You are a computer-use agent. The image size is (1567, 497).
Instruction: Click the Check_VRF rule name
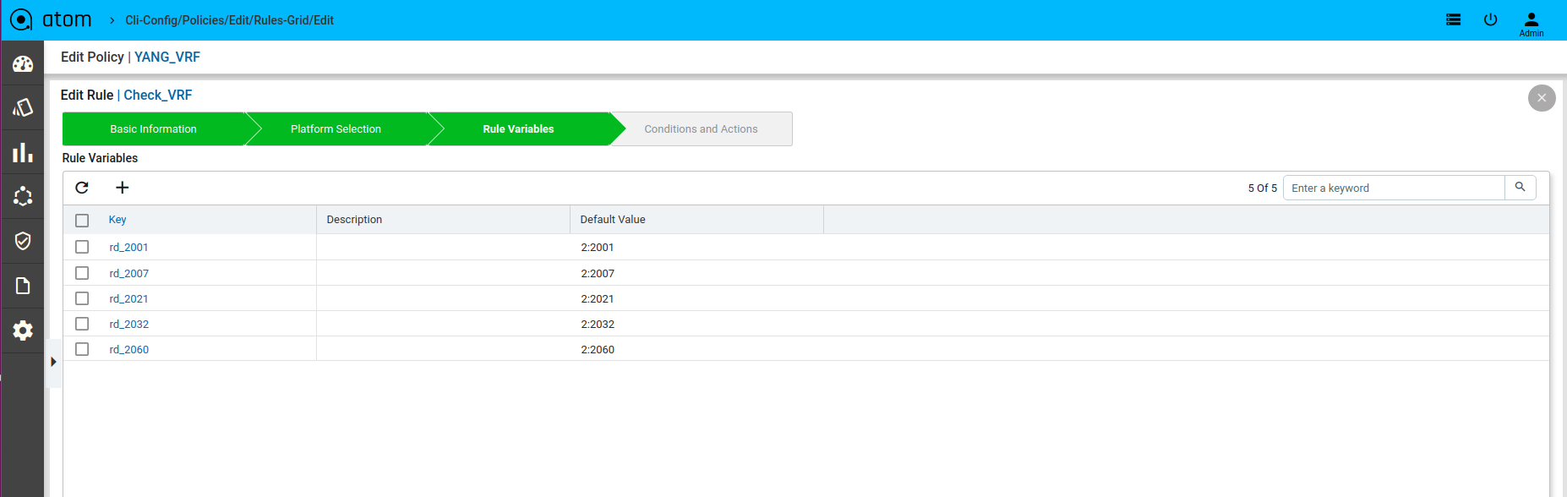tap(158, 96)
